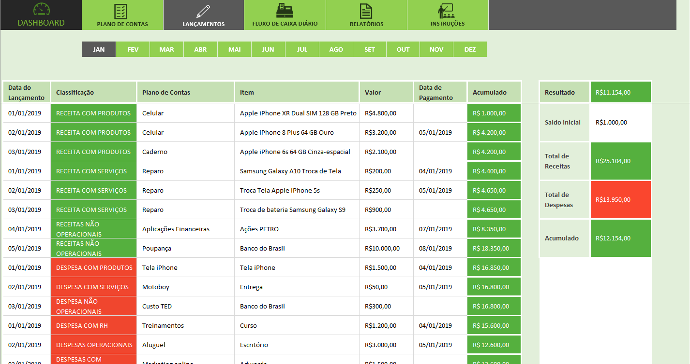Click the Plano de Contas checklist icon
Image resolution: width=690 pixels, height=364 pixels.
pos(121,11)
